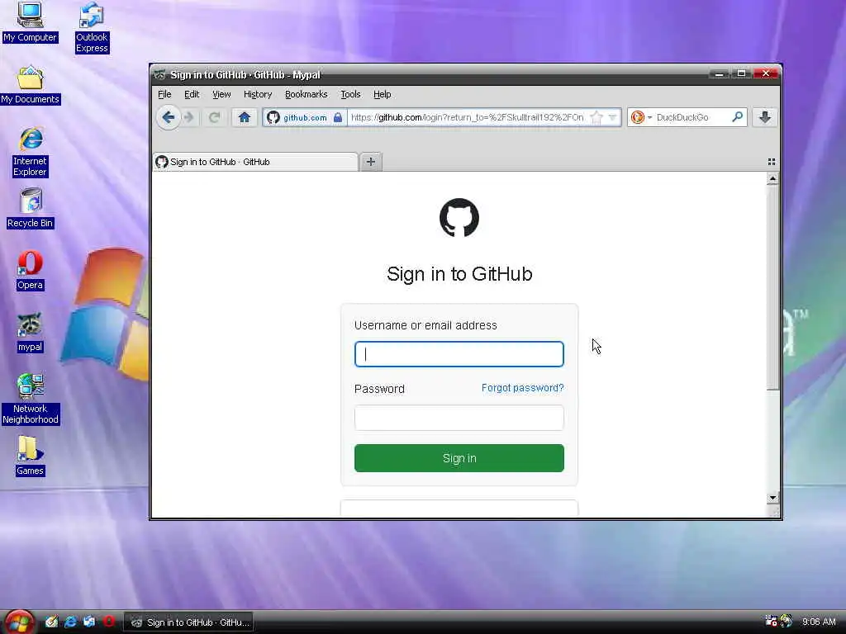Maximize the Mypal browser window
This screenshot has width=846, height=634.
(x=741, y=73)
